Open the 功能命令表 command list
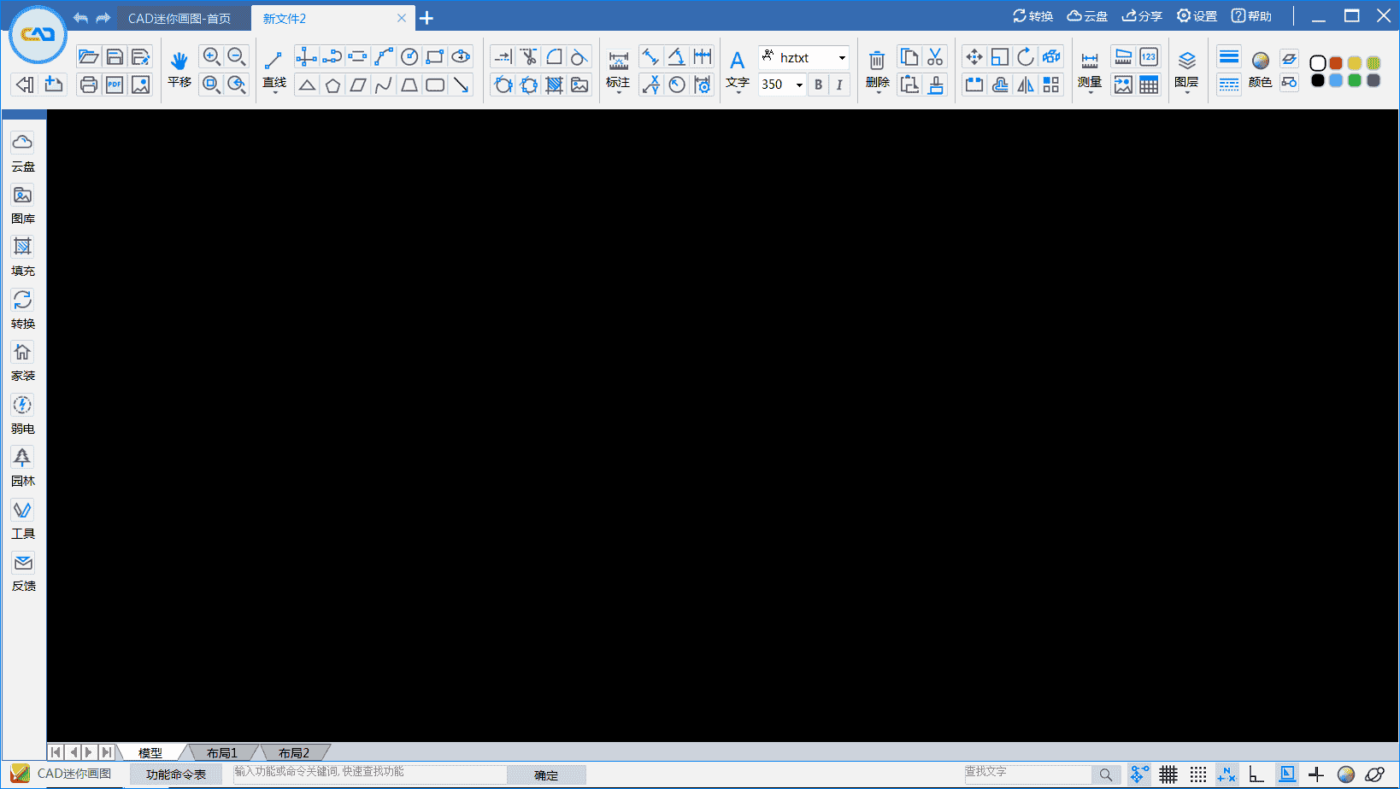The width and height of the screenshot is (1400, 789). [x=175, y=774]
